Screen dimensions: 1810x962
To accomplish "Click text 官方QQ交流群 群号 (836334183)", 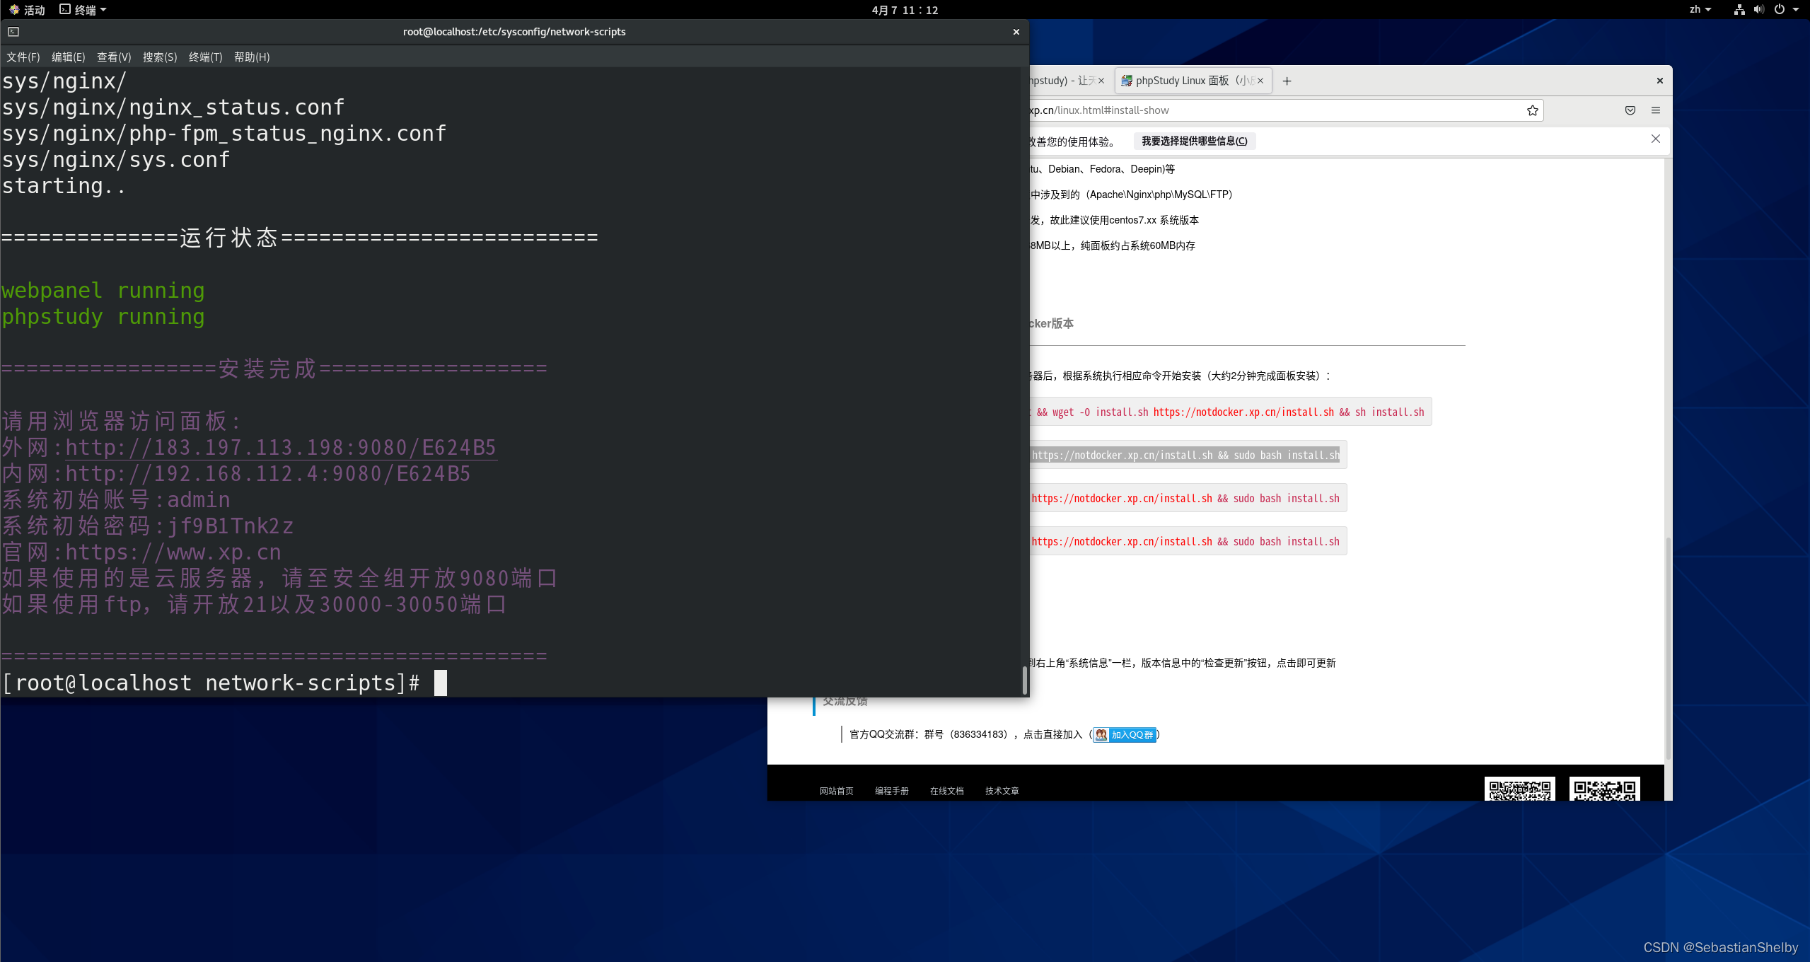I will [x=928, y=735].
